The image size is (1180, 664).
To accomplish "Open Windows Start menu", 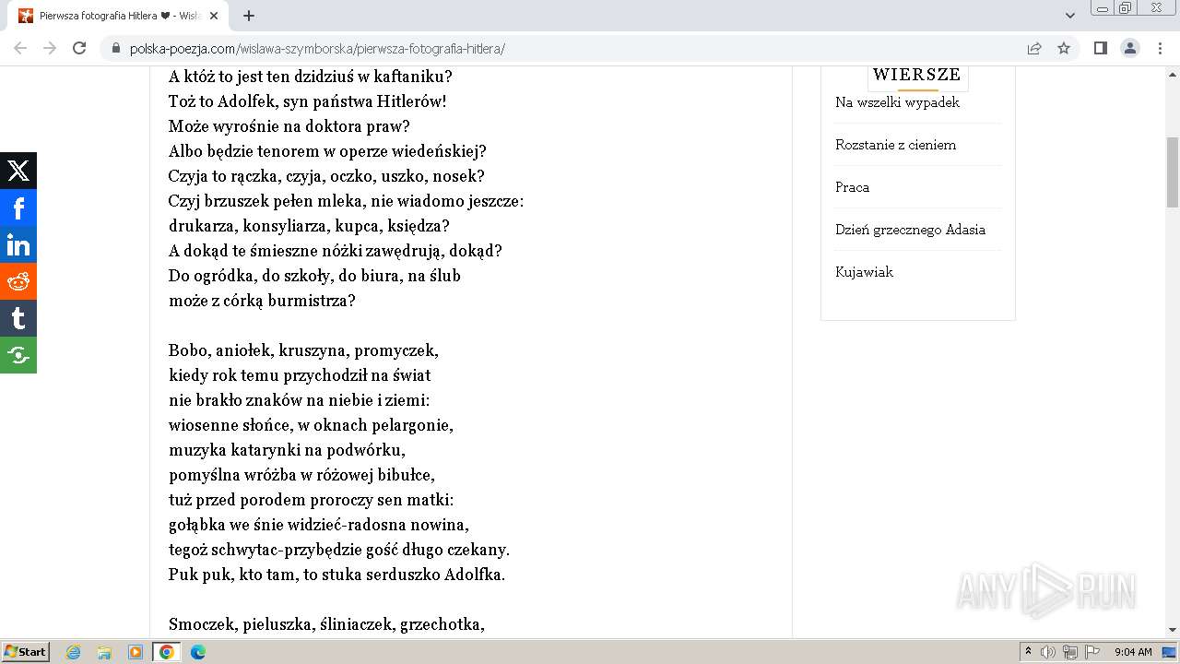I will click(25, 652).
